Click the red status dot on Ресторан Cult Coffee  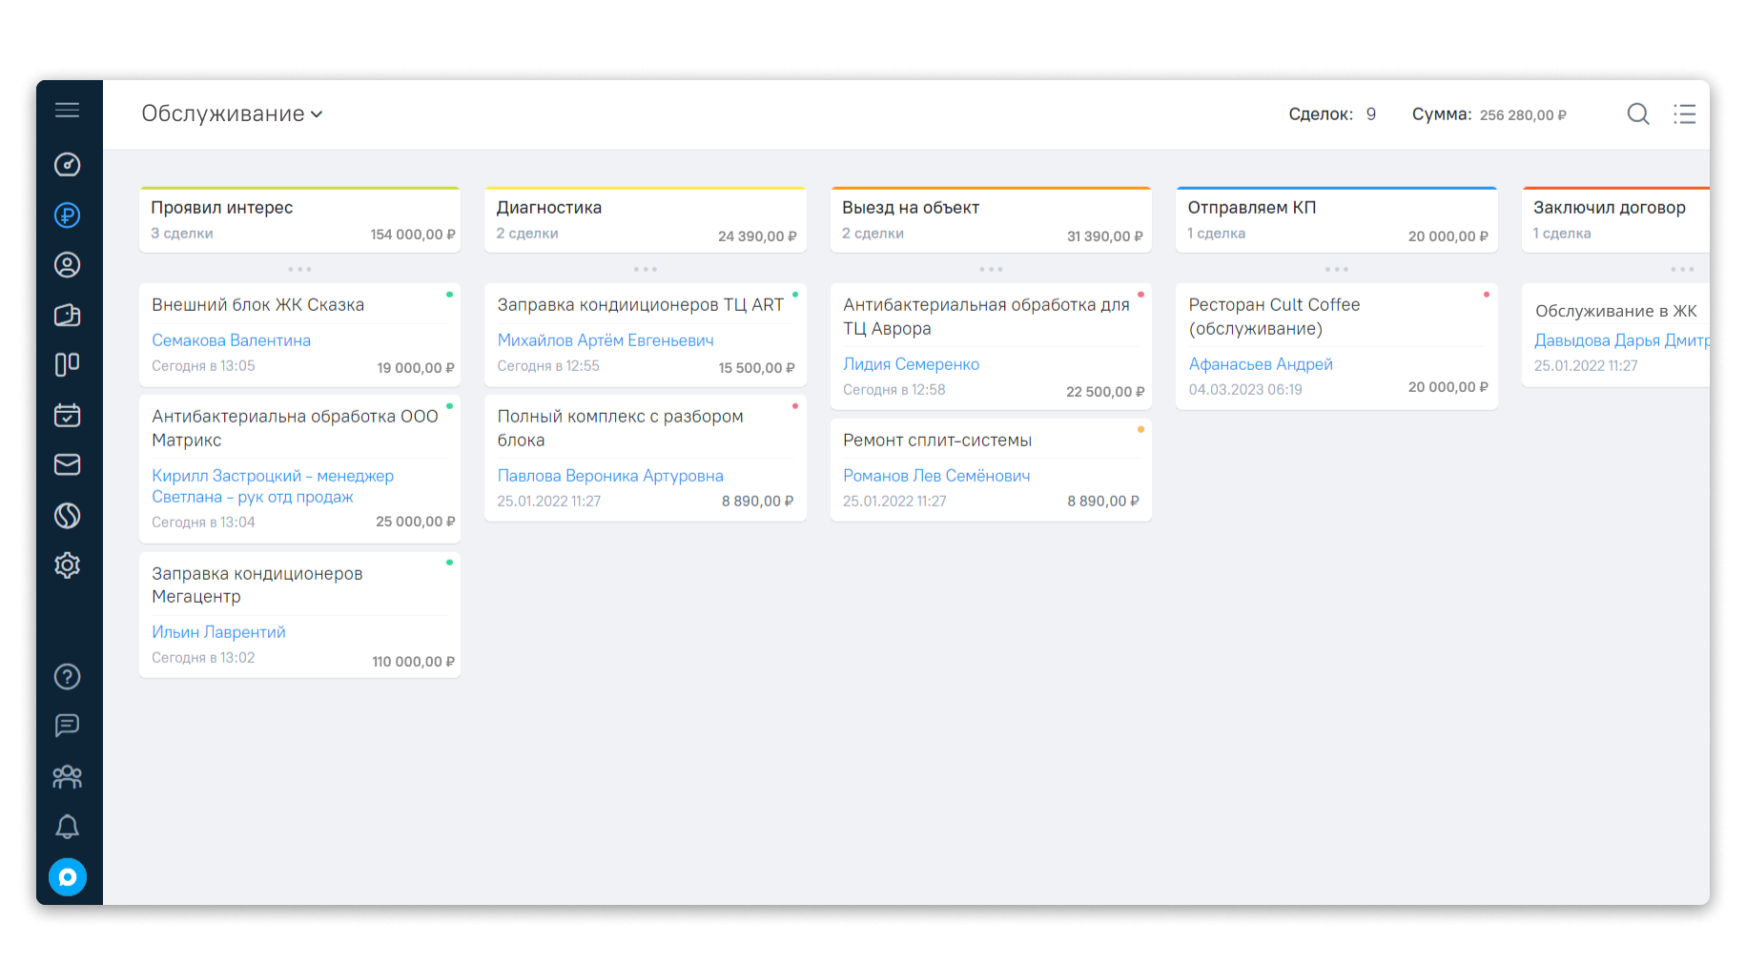[x=1486, y=295]
